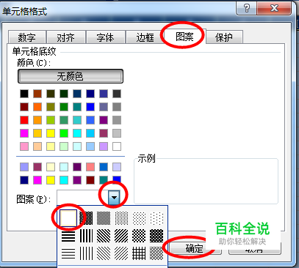Pick the bright green swatch in fourth row
Viewport: 299px width, 268px height.
click(x=64, y=133)
